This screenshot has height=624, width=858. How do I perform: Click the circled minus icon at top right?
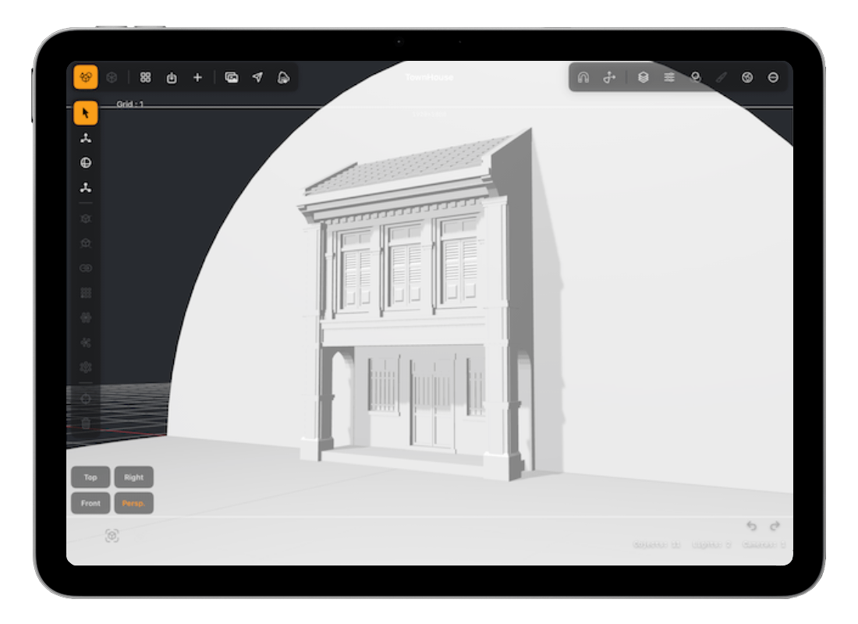click(773, 77)
